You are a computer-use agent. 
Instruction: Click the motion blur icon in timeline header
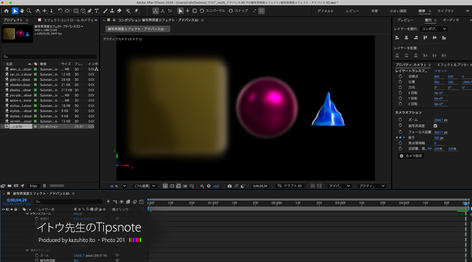[x=135, y=201]
